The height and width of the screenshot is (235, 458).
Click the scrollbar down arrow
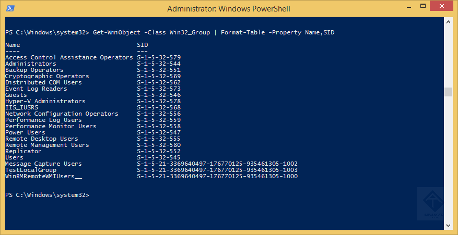coord(448,225)
